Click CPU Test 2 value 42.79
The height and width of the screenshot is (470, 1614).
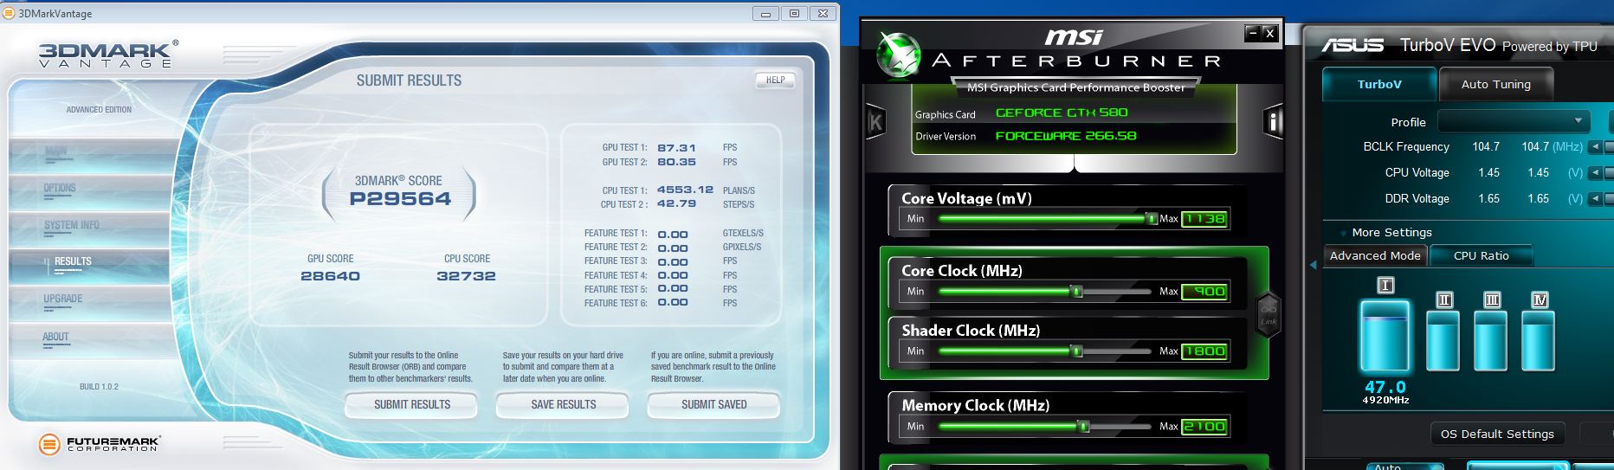[x=676, y=203]
